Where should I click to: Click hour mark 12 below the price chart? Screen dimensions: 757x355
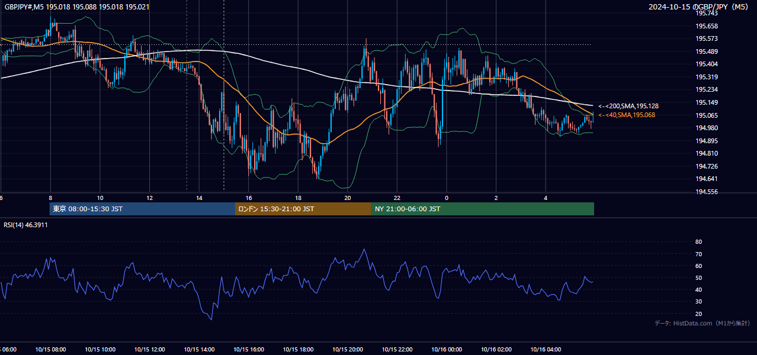[149, 198]
